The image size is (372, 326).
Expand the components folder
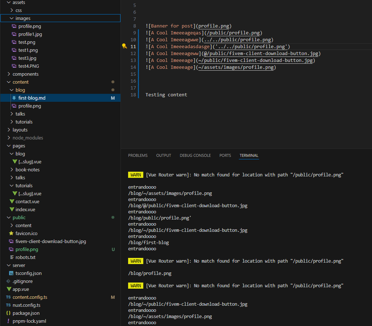pyautogui.click(x=9, y=74)
